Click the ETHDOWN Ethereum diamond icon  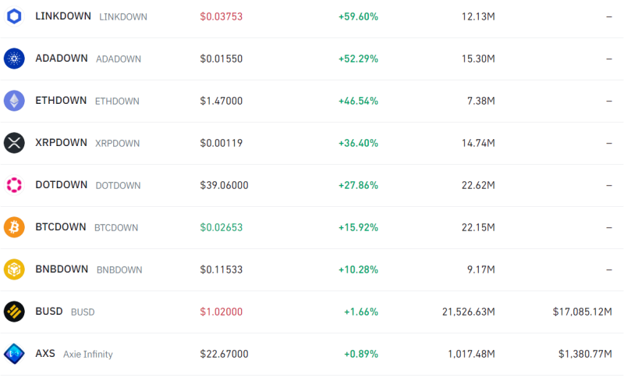pyautogui.click(x=14, y=101)
